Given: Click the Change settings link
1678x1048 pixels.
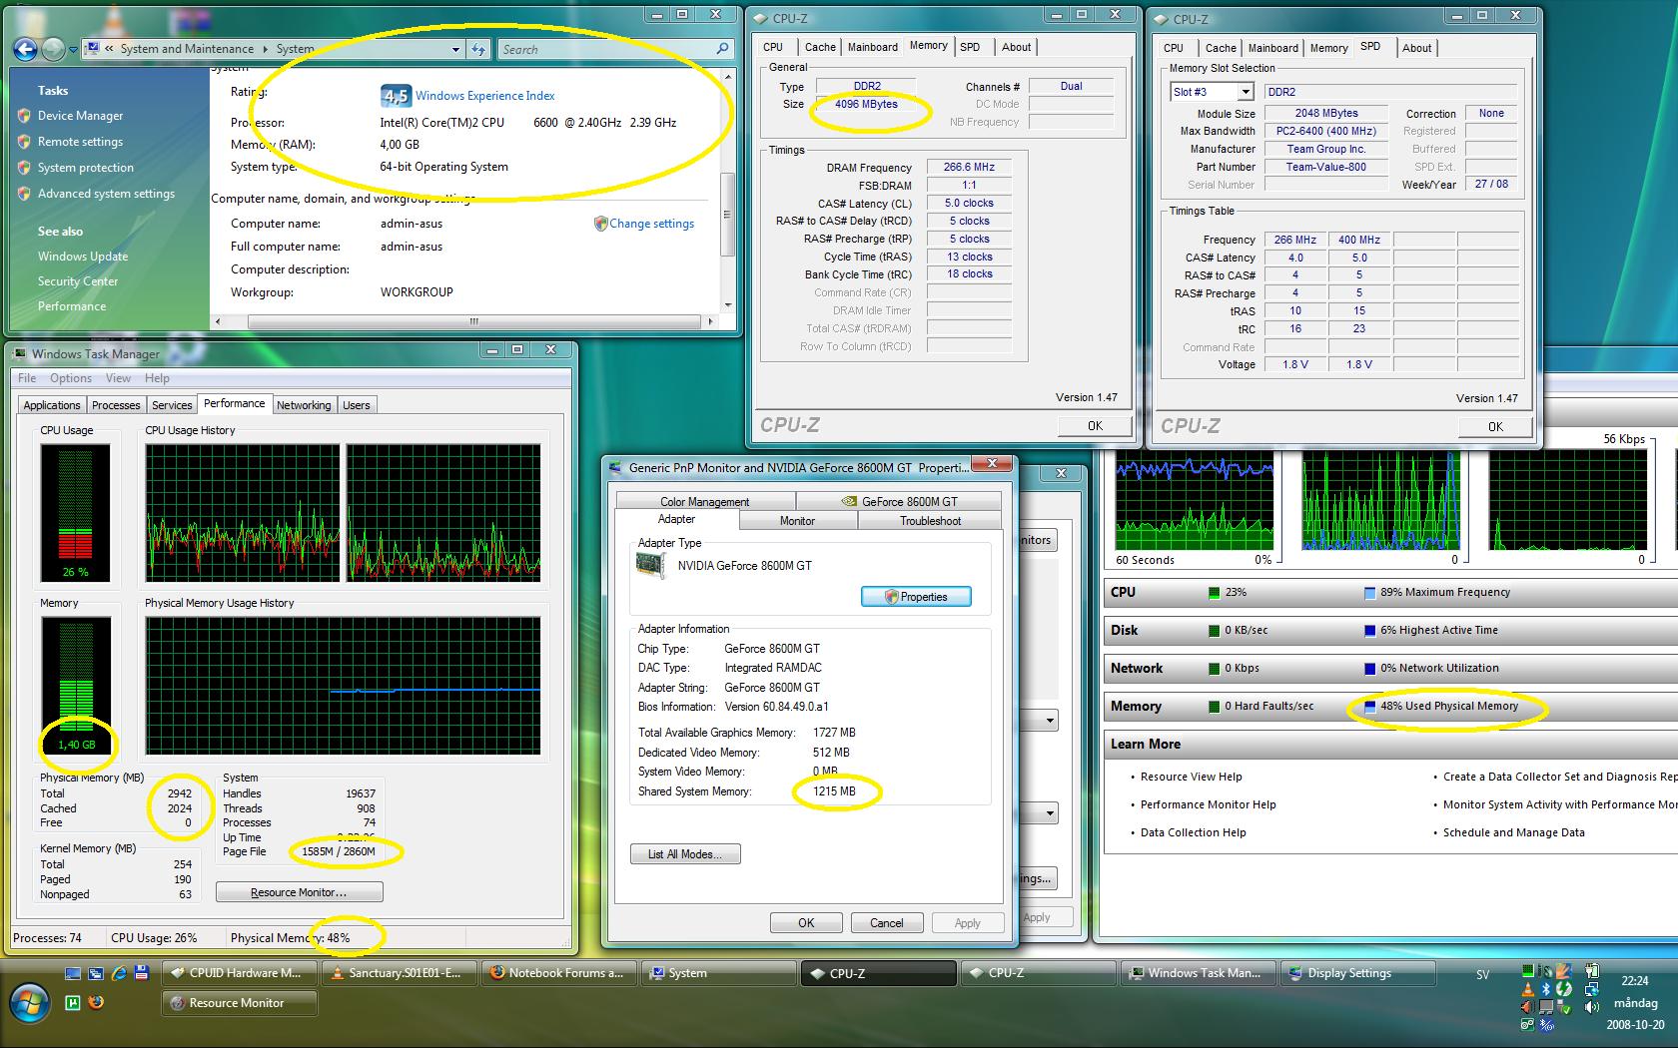Looking at the screenshot, I should coord(651,224).
